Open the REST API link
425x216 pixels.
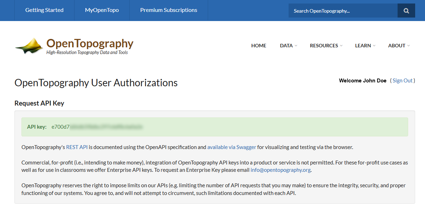(77, 147)
